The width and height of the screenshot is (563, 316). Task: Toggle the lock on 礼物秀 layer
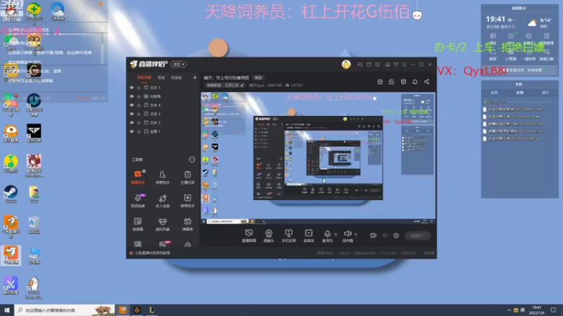point(139,96)
